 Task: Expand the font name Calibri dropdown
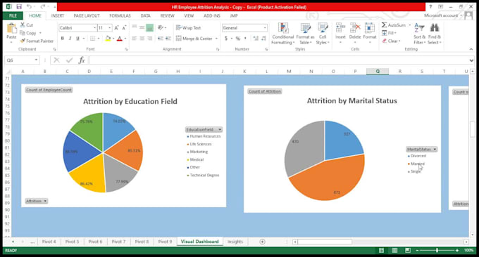pyautogui.click(x=94, y=28)
